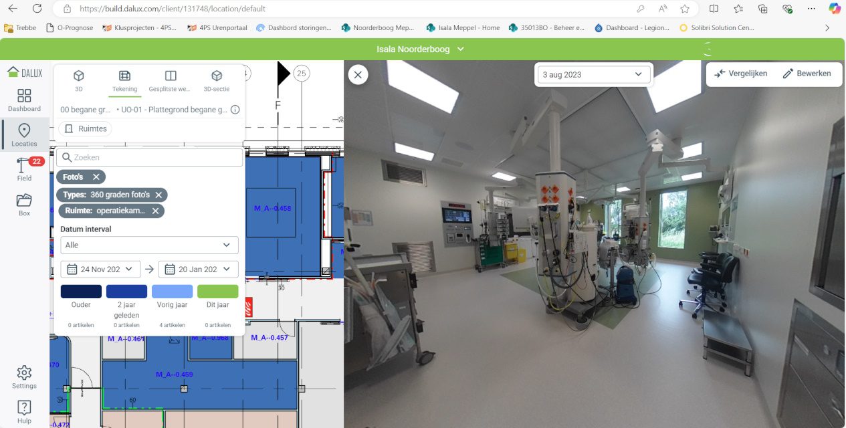Screen dimensions: 846x428
Task: Expand the Datum interval Alle dropdown
Action: 149,245
